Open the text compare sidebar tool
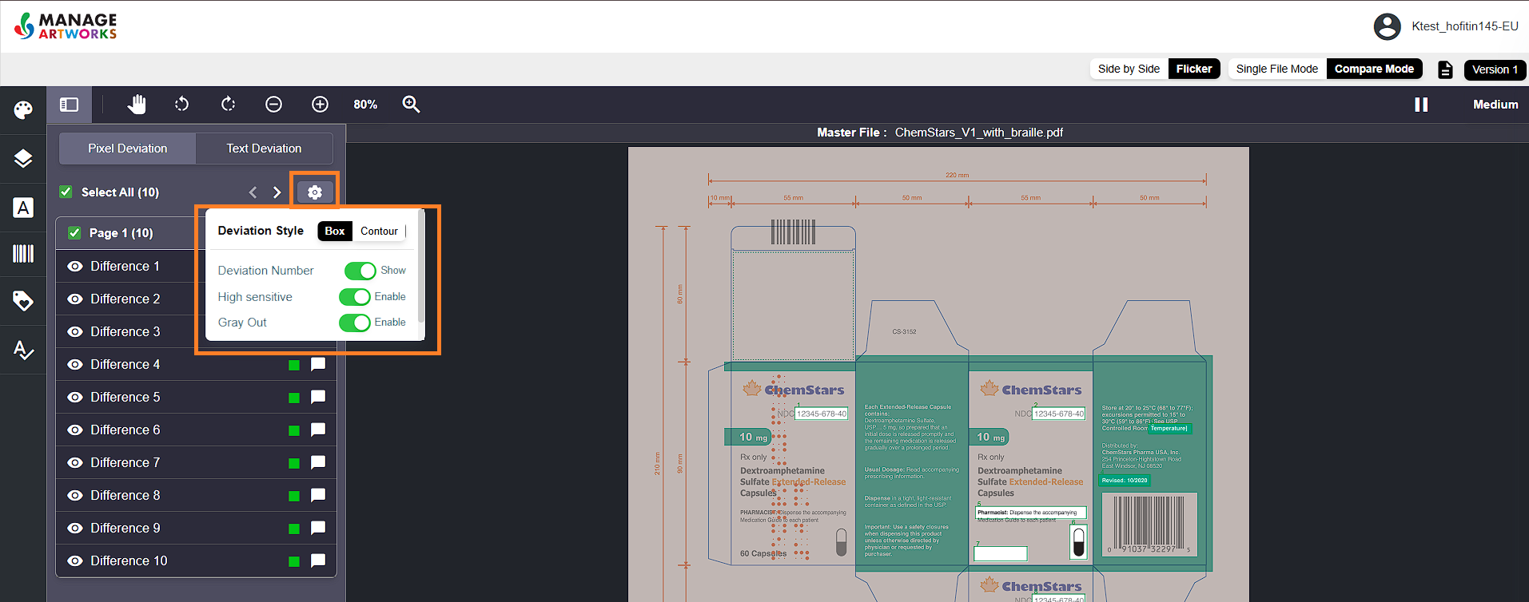The height and width of the screenshot is (602, 1529). pyautogui.click(x=23, y=208)
